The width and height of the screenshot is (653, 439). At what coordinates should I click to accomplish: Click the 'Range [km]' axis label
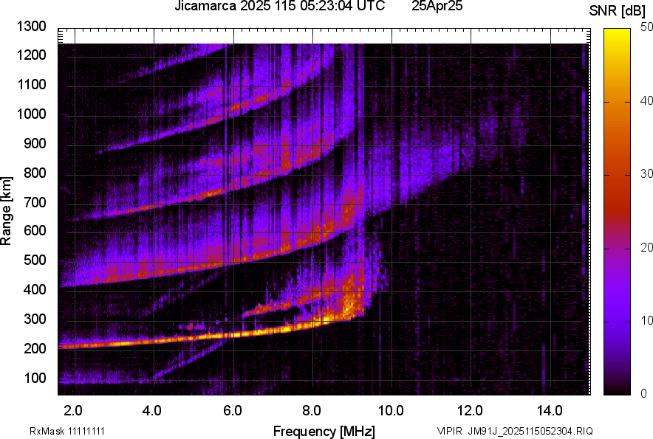(6, 211)
